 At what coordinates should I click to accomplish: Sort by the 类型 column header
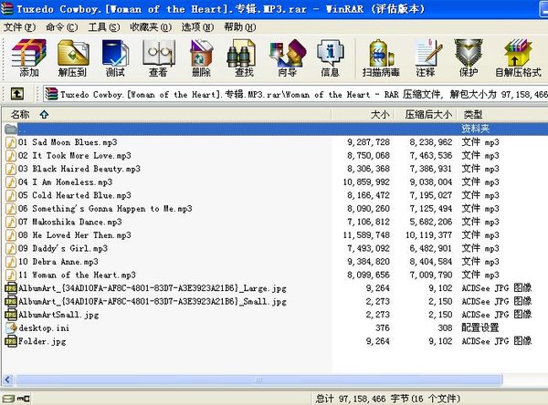tap(503, 114)
